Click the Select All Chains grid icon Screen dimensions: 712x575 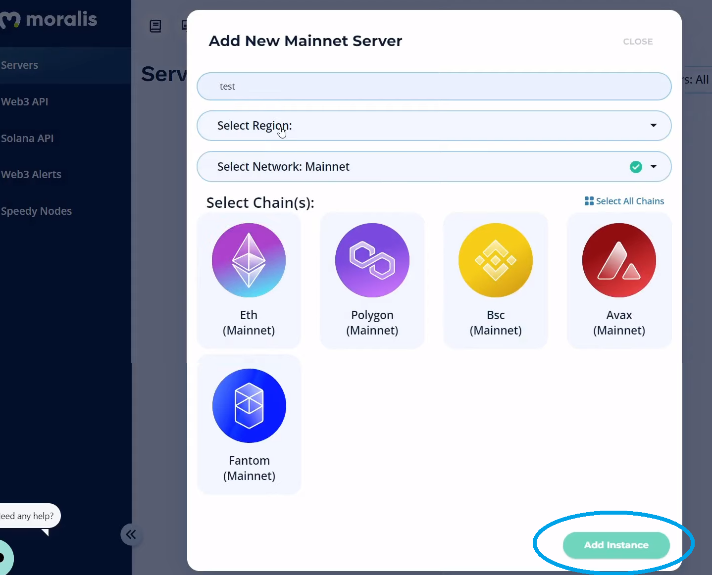click(589, 201)
